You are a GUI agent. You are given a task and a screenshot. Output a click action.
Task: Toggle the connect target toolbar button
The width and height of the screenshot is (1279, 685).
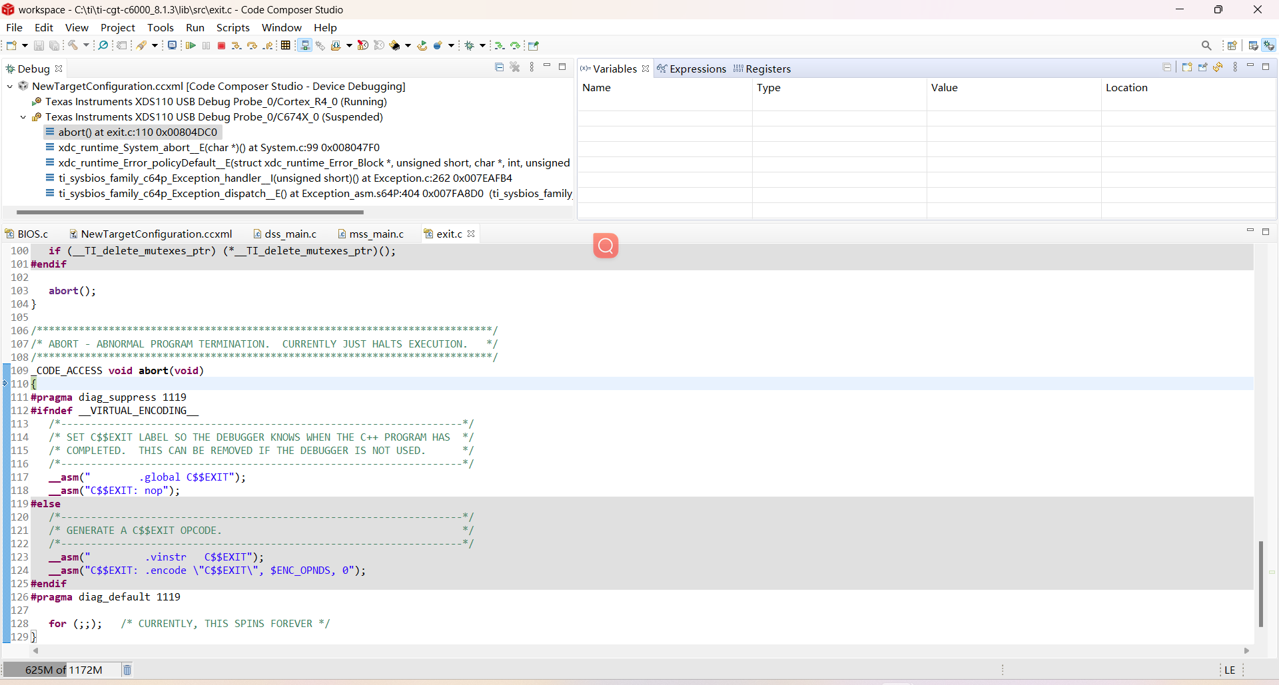pos(305,45)
